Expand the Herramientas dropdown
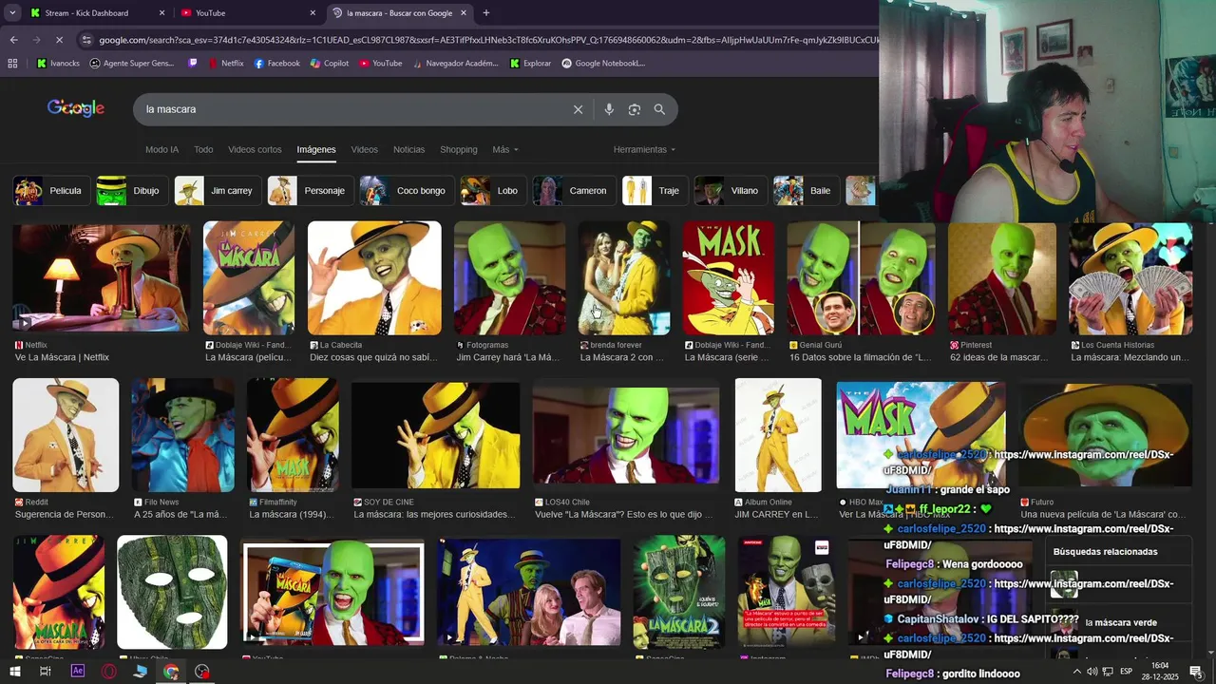This screenshot has height=684, width=1216. [x=644, y=149]
